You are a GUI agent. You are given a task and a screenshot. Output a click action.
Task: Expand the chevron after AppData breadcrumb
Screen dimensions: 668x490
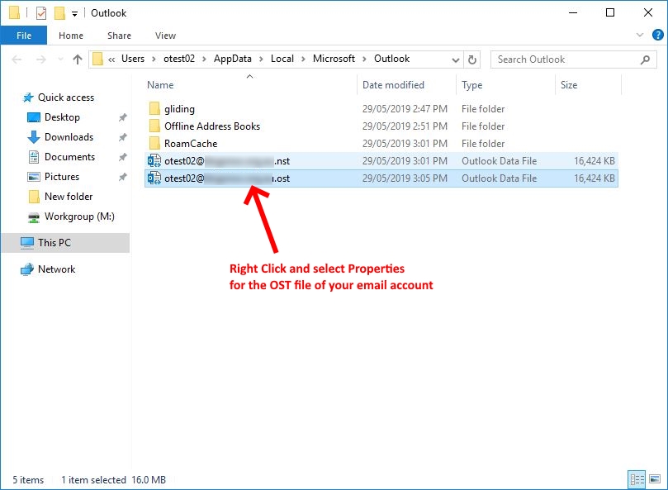261,59
